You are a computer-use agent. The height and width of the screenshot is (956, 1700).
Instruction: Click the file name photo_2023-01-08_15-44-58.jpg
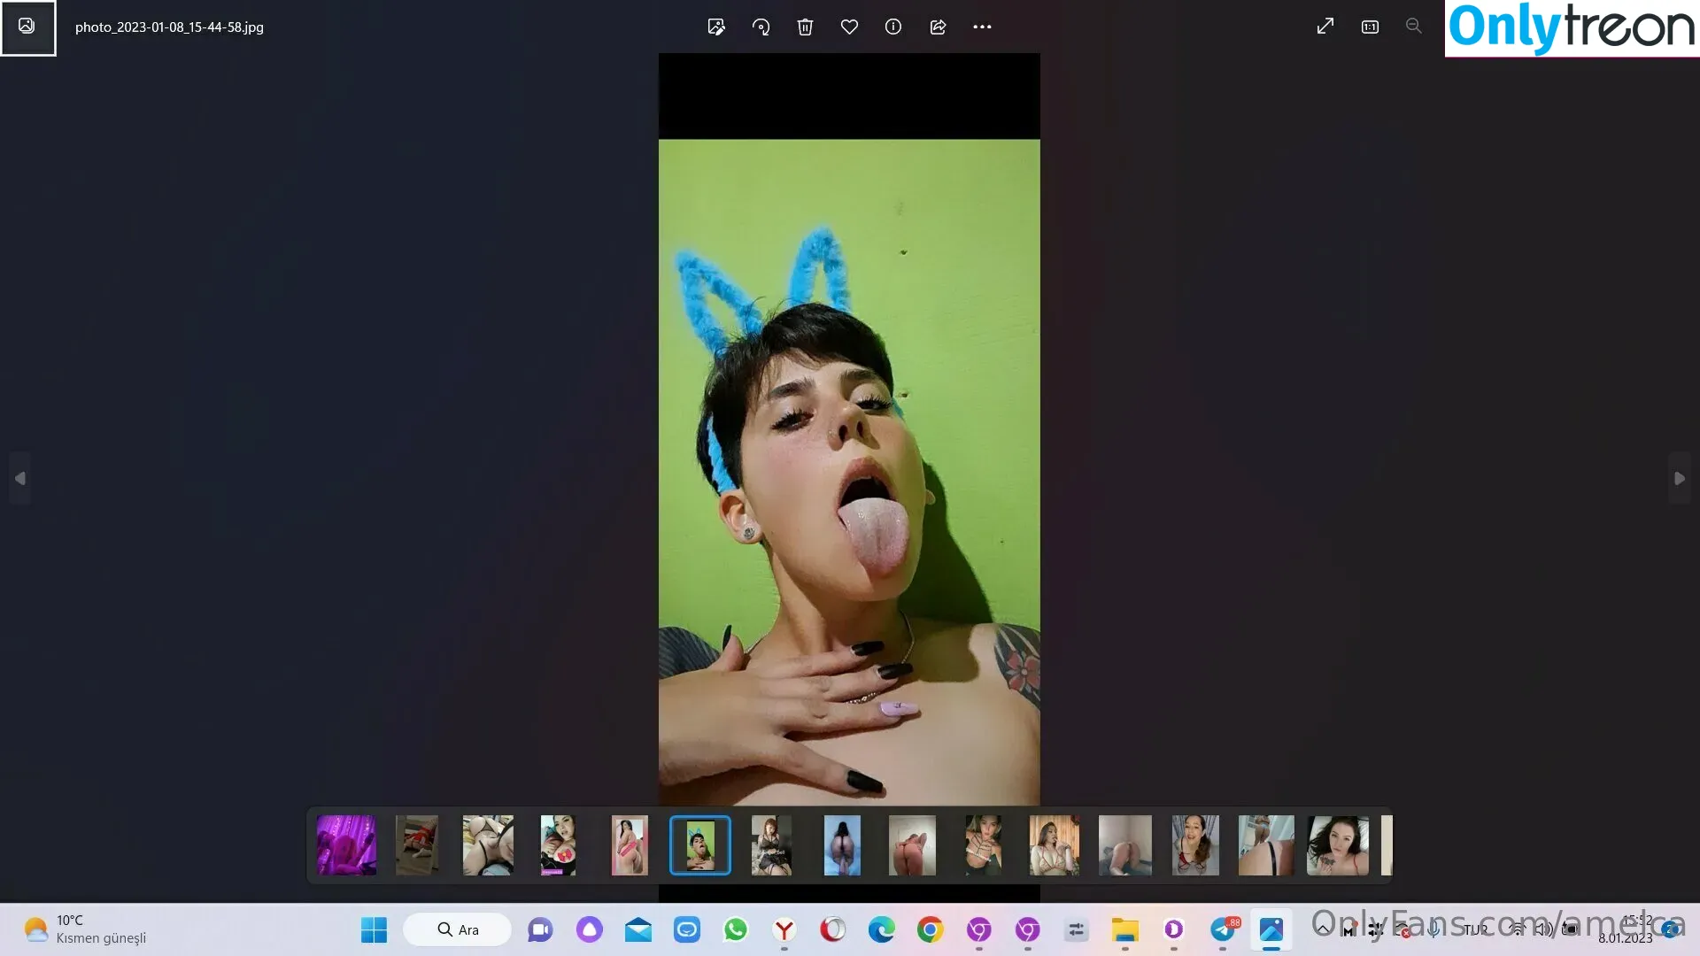169,27
